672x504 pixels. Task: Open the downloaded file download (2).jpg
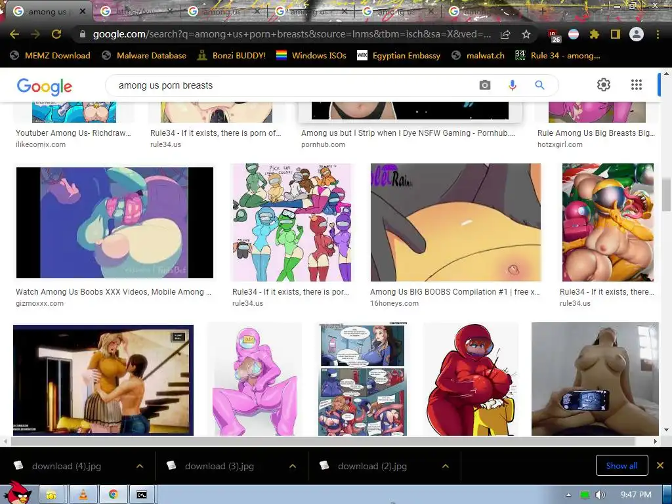pos(373,466)
